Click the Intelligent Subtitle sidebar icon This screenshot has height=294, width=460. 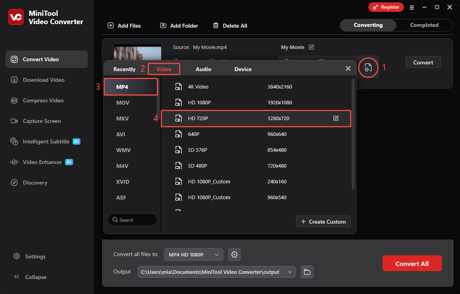(14, 141)
